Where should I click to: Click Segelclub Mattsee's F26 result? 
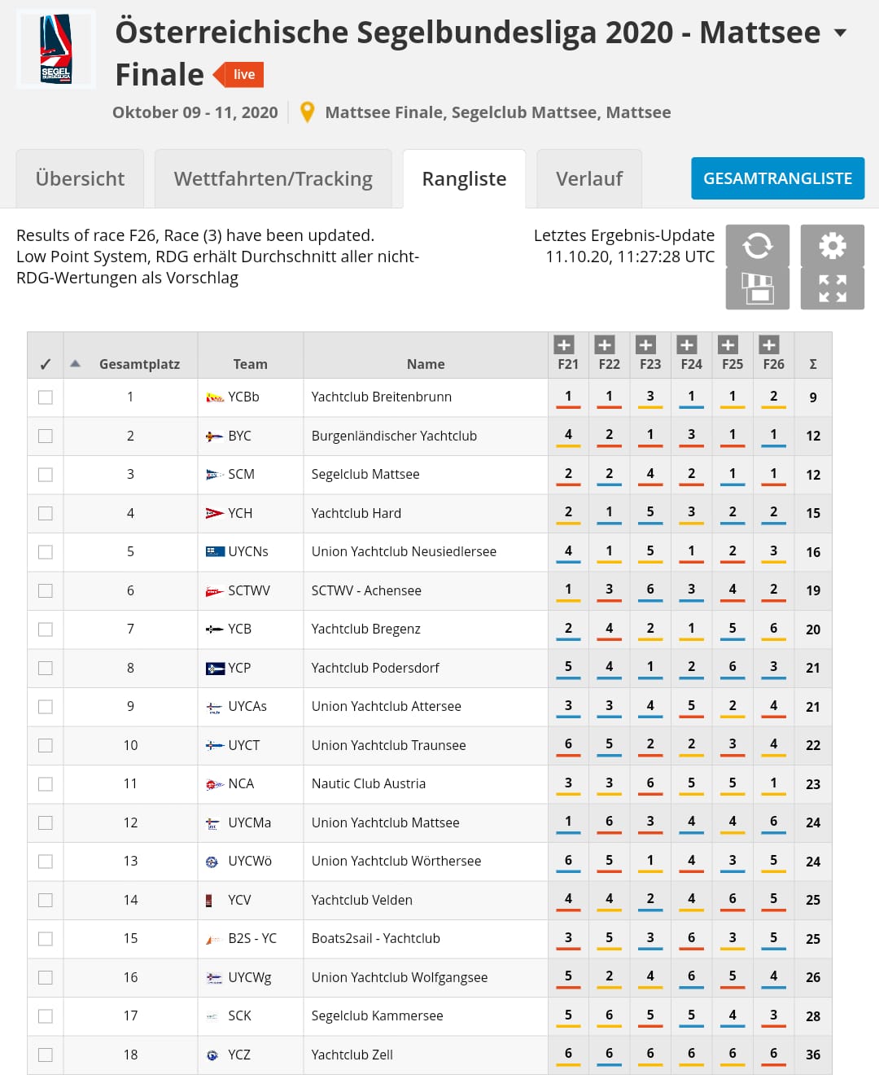(x=774, y=475)
